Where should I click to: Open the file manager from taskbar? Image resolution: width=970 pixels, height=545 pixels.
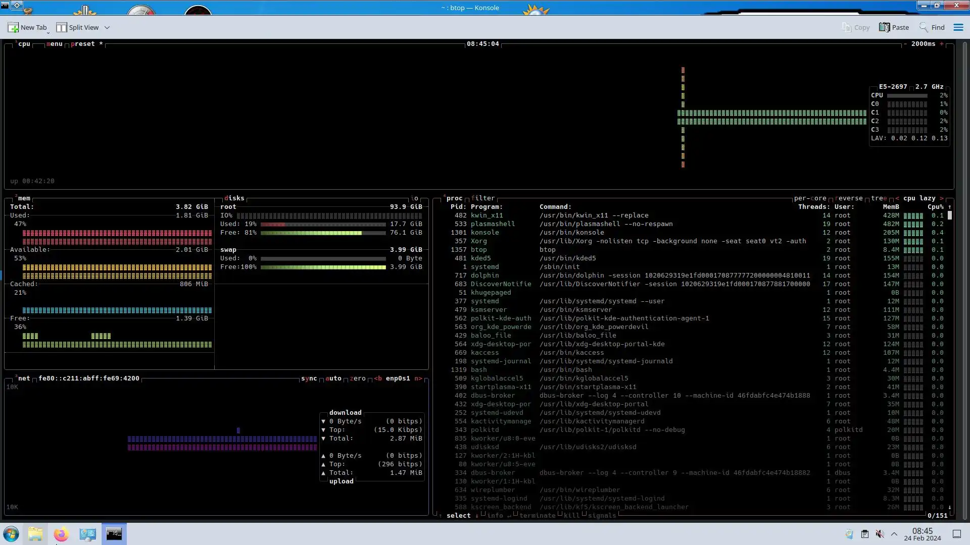[x=35, y=534]
